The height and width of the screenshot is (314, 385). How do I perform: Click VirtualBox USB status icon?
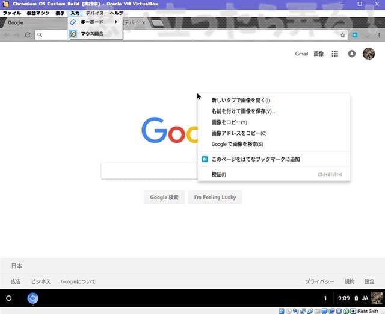[x=310, y=311]
